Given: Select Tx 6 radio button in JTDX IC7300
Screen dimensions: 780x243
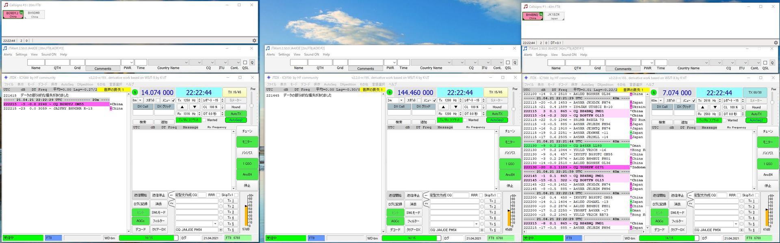Looking at the screenshot, I should pos(741,230).
